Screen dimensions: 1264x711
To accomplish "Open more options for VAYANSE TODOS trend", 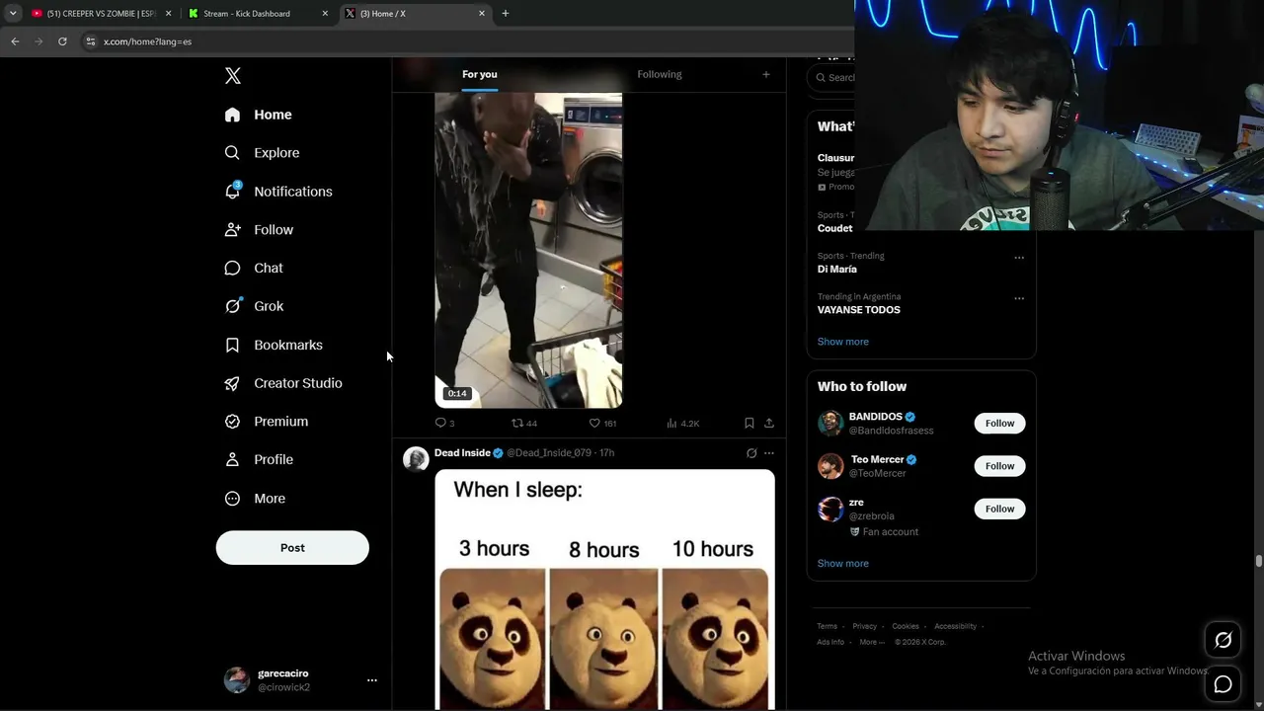I will point(1019,298).
